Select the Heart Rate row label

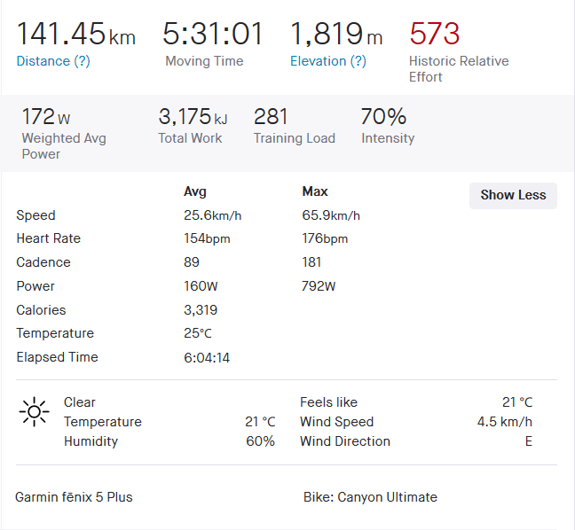(49, 238)
